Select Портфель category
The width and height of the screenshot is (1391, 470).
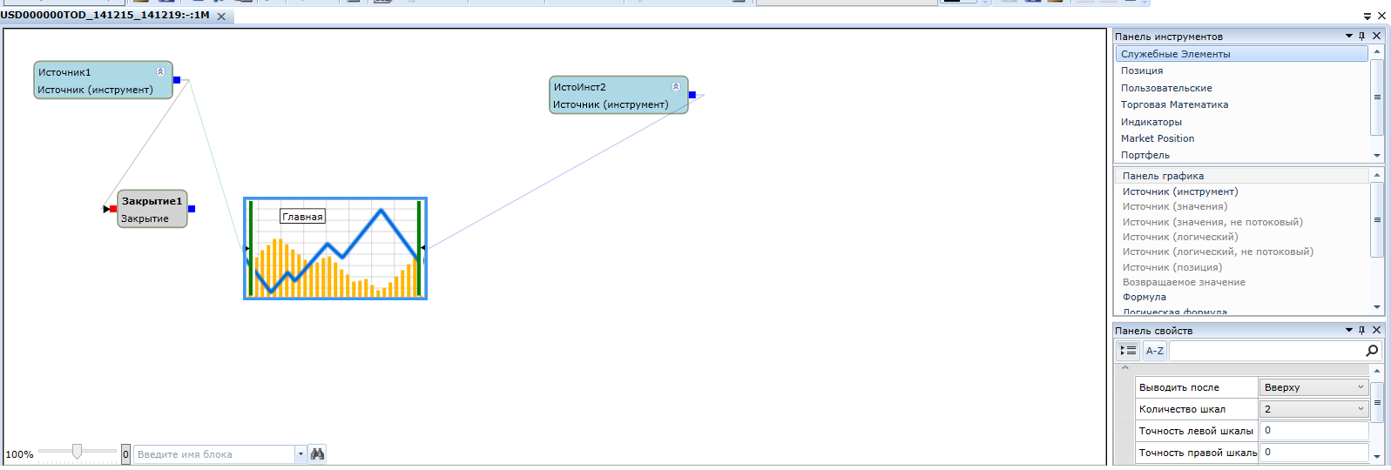tap(1242, 155)
